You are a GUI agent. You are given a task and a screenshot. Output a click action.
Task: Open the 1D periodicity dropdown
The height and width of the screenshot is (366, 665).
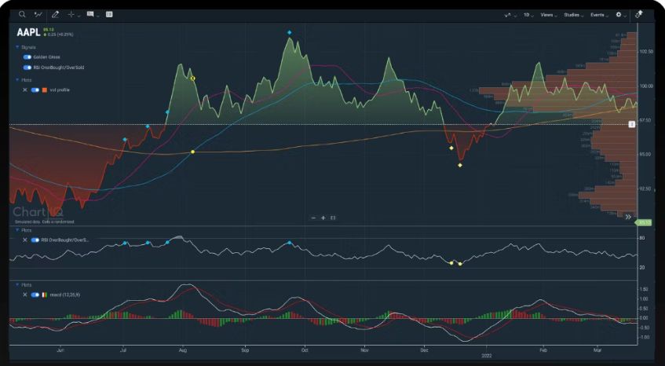point(528,15)
